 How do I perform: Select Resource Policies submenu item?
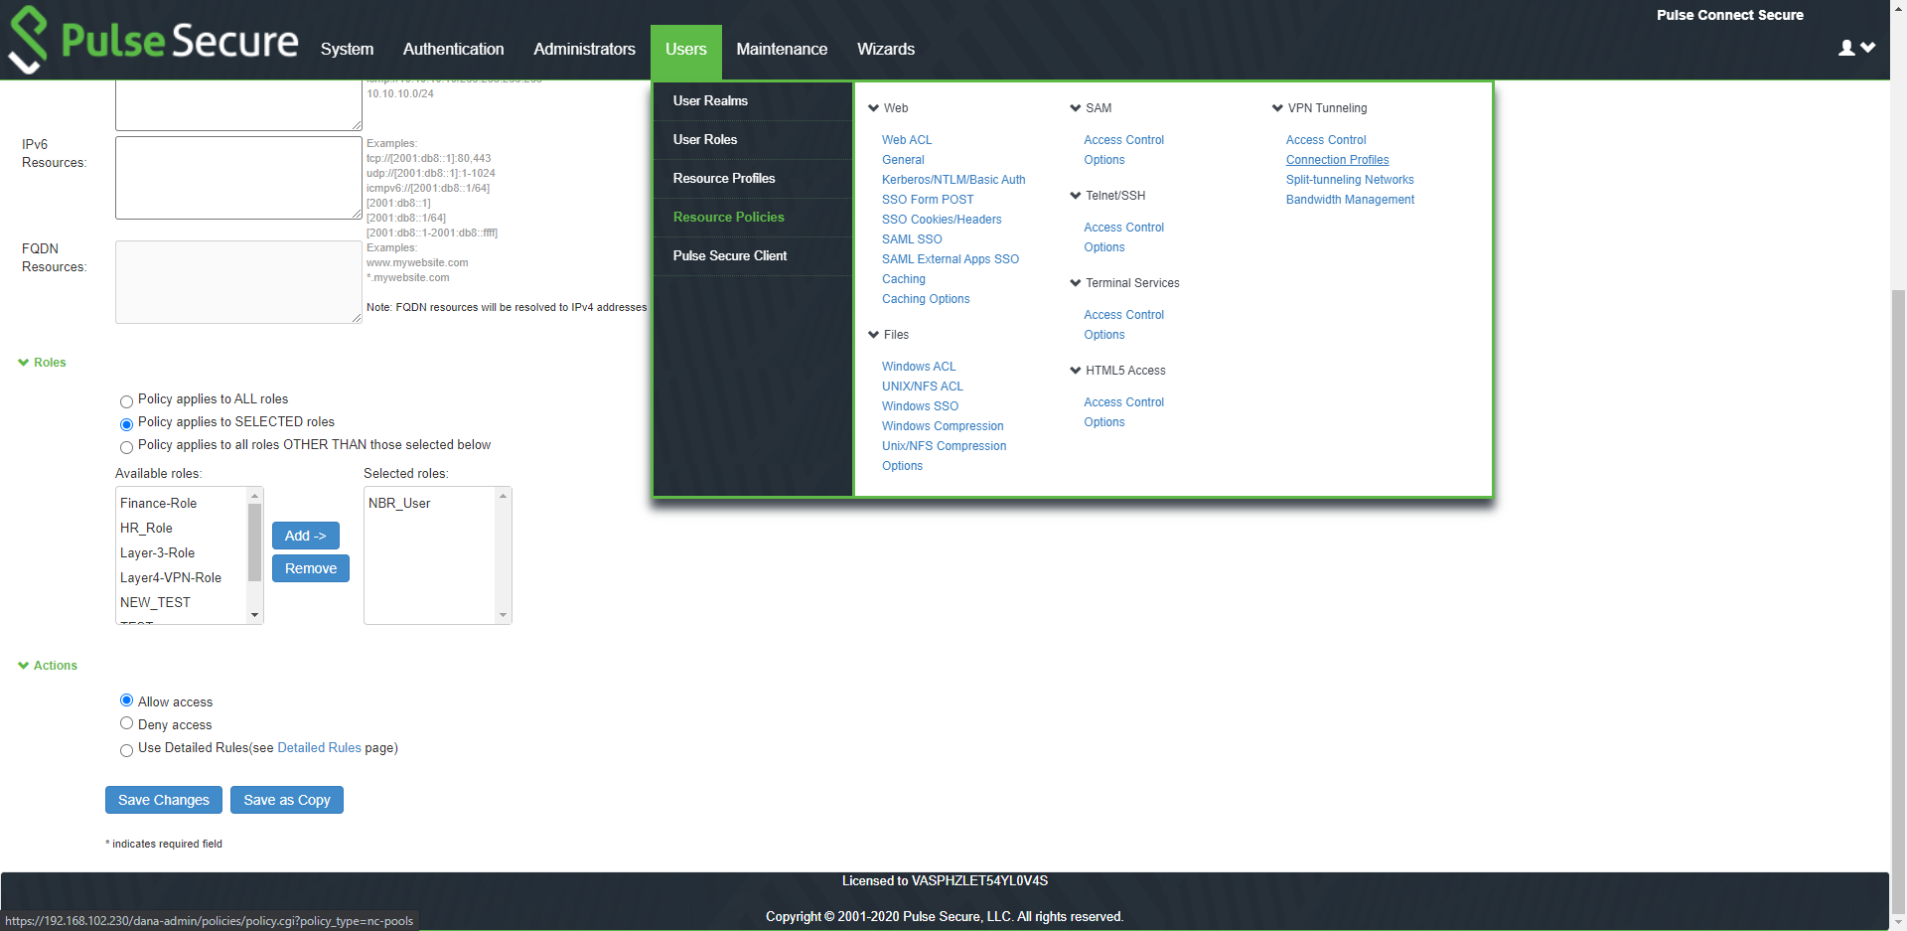[753, 218]
